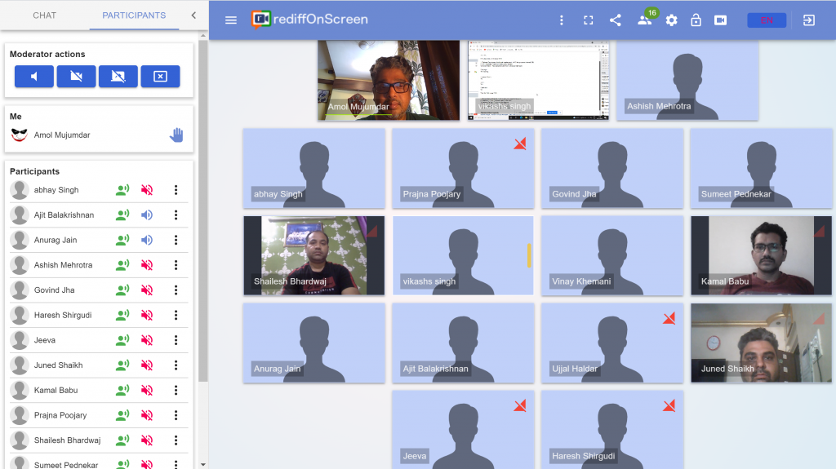Image resolution: width=836 pixels, height=469 pixels.
Task: Click scrollbar down arrow in participants panel
Action: coord(203,465)
